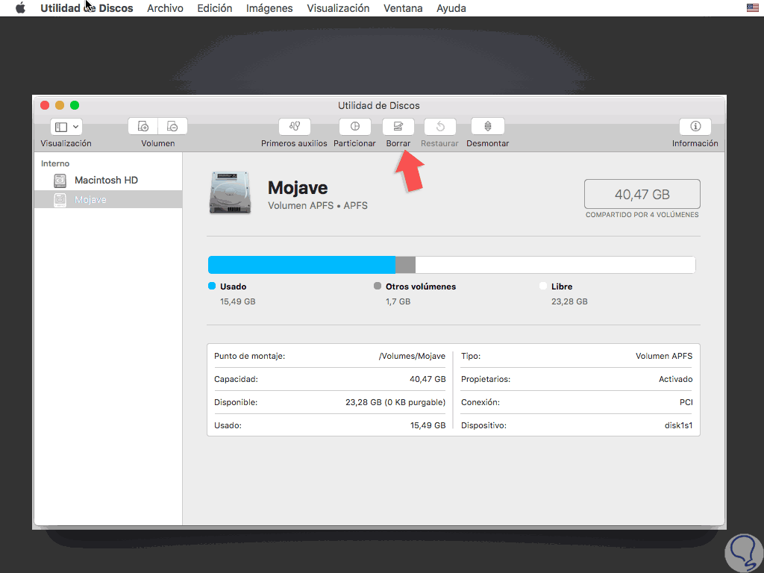Click the 40,47 GB capacity box
764x573 pixels.
(x=642, y=194)
